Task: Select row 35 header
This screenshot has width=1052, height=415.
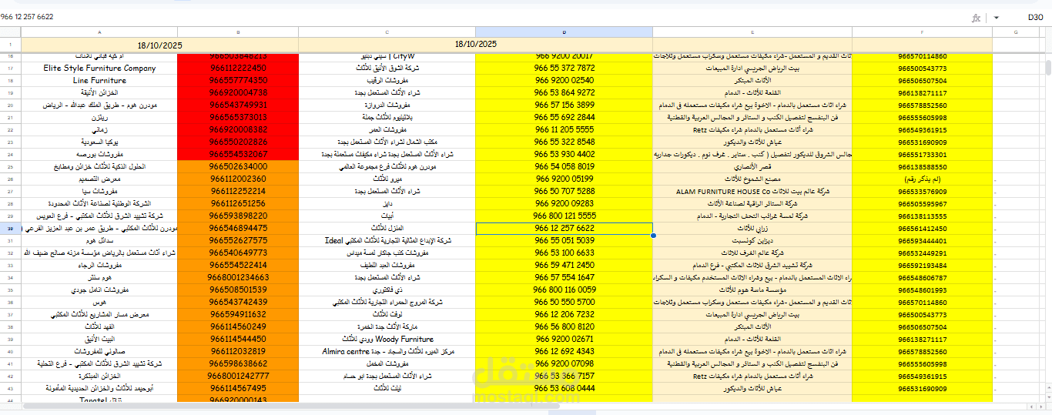Action: (10, 290)
